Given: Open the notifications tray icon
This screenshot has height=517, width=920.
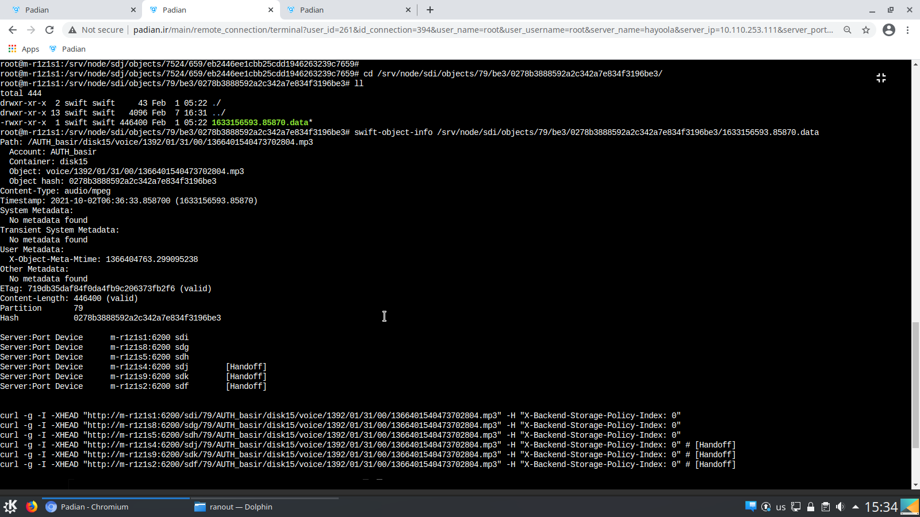Looking at the screenshot, I should (750, 506).
